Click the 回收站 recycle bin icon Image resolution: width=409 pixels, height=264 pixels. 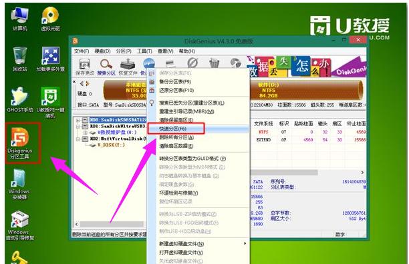coord(20,59)
